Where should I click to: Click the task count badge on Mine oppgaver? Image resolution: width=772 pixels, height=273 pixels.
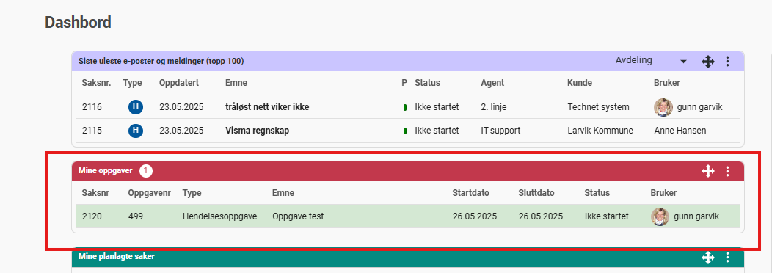click(x=146, y=171)
